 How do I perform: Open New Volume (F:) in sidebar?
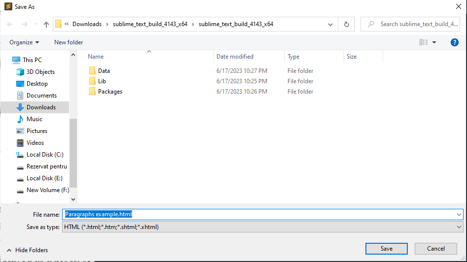48,190
